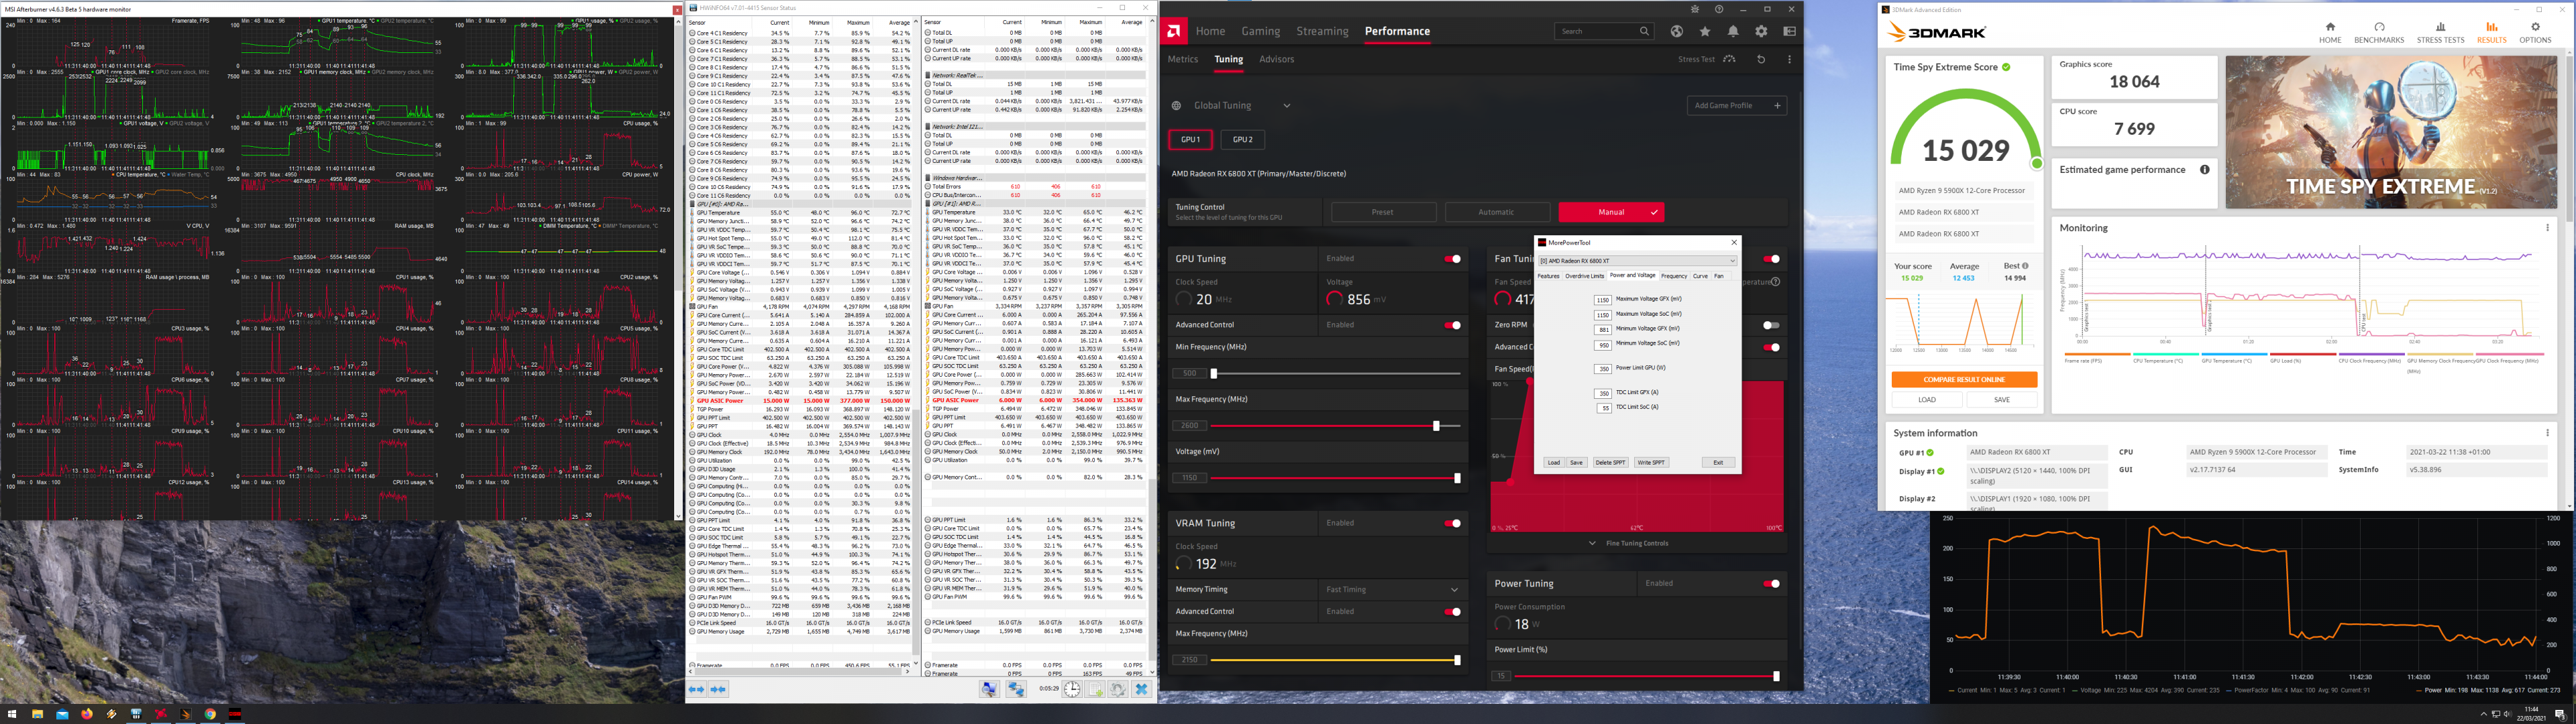Click the Radeon notifications bell icon

point(1733,31)
